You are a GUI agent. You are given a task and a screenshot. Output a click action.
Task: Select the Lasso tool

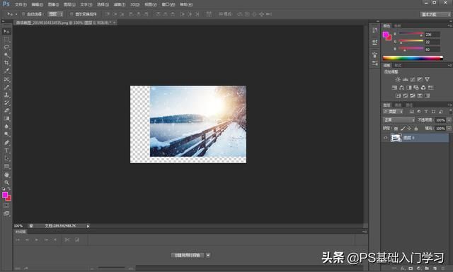(6, 47)
